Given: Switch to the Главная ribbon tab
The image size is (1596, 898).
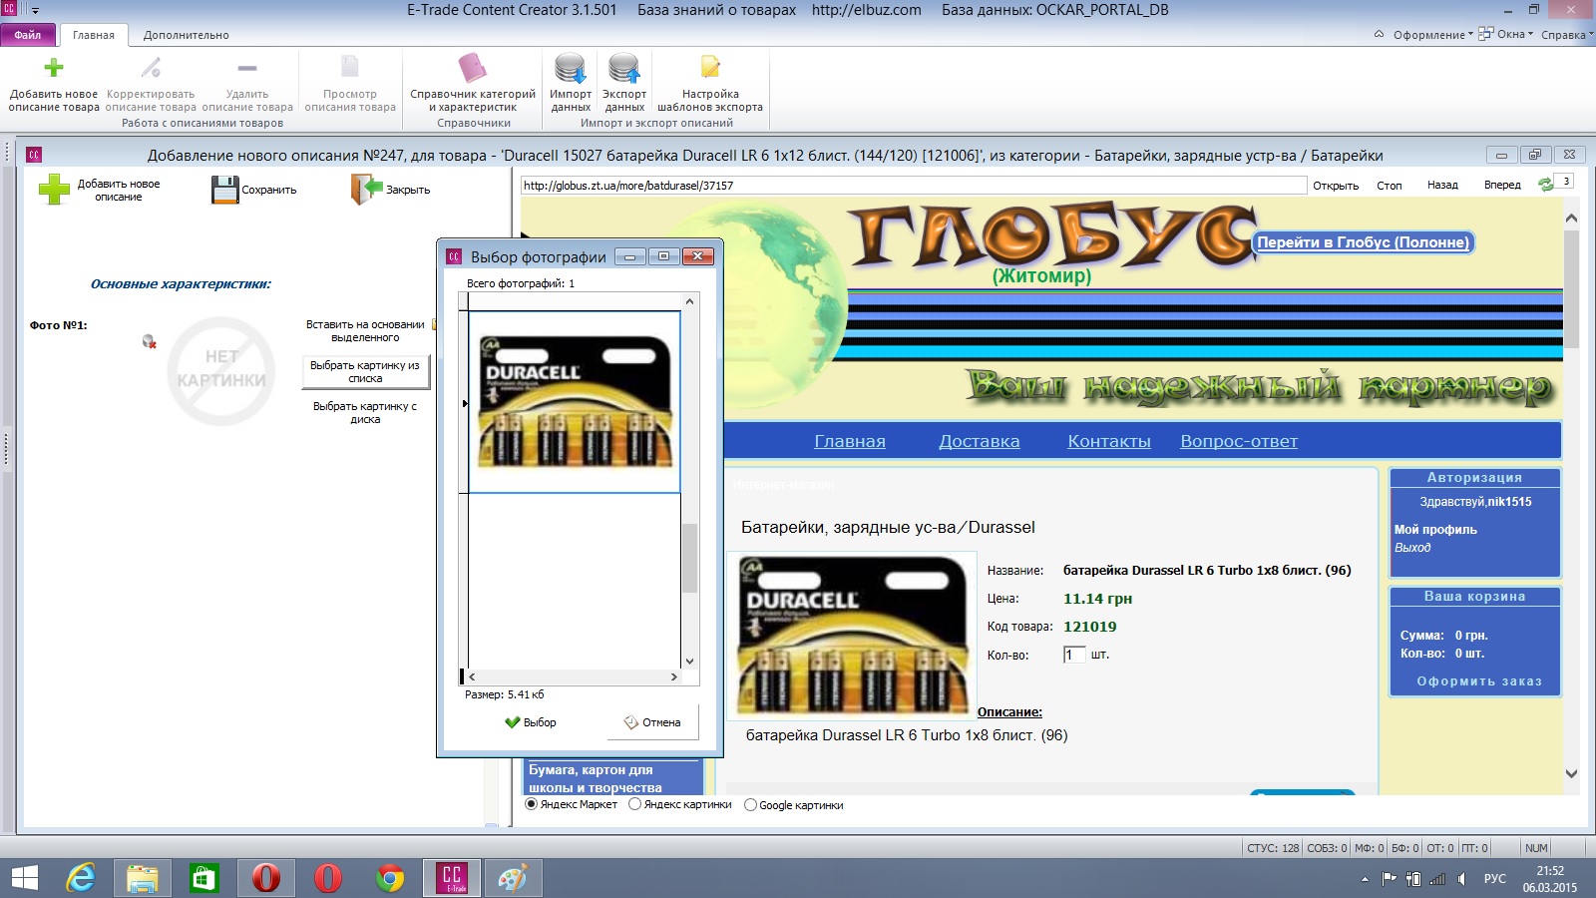Looking at the screenshot, I should pos(94,35).
